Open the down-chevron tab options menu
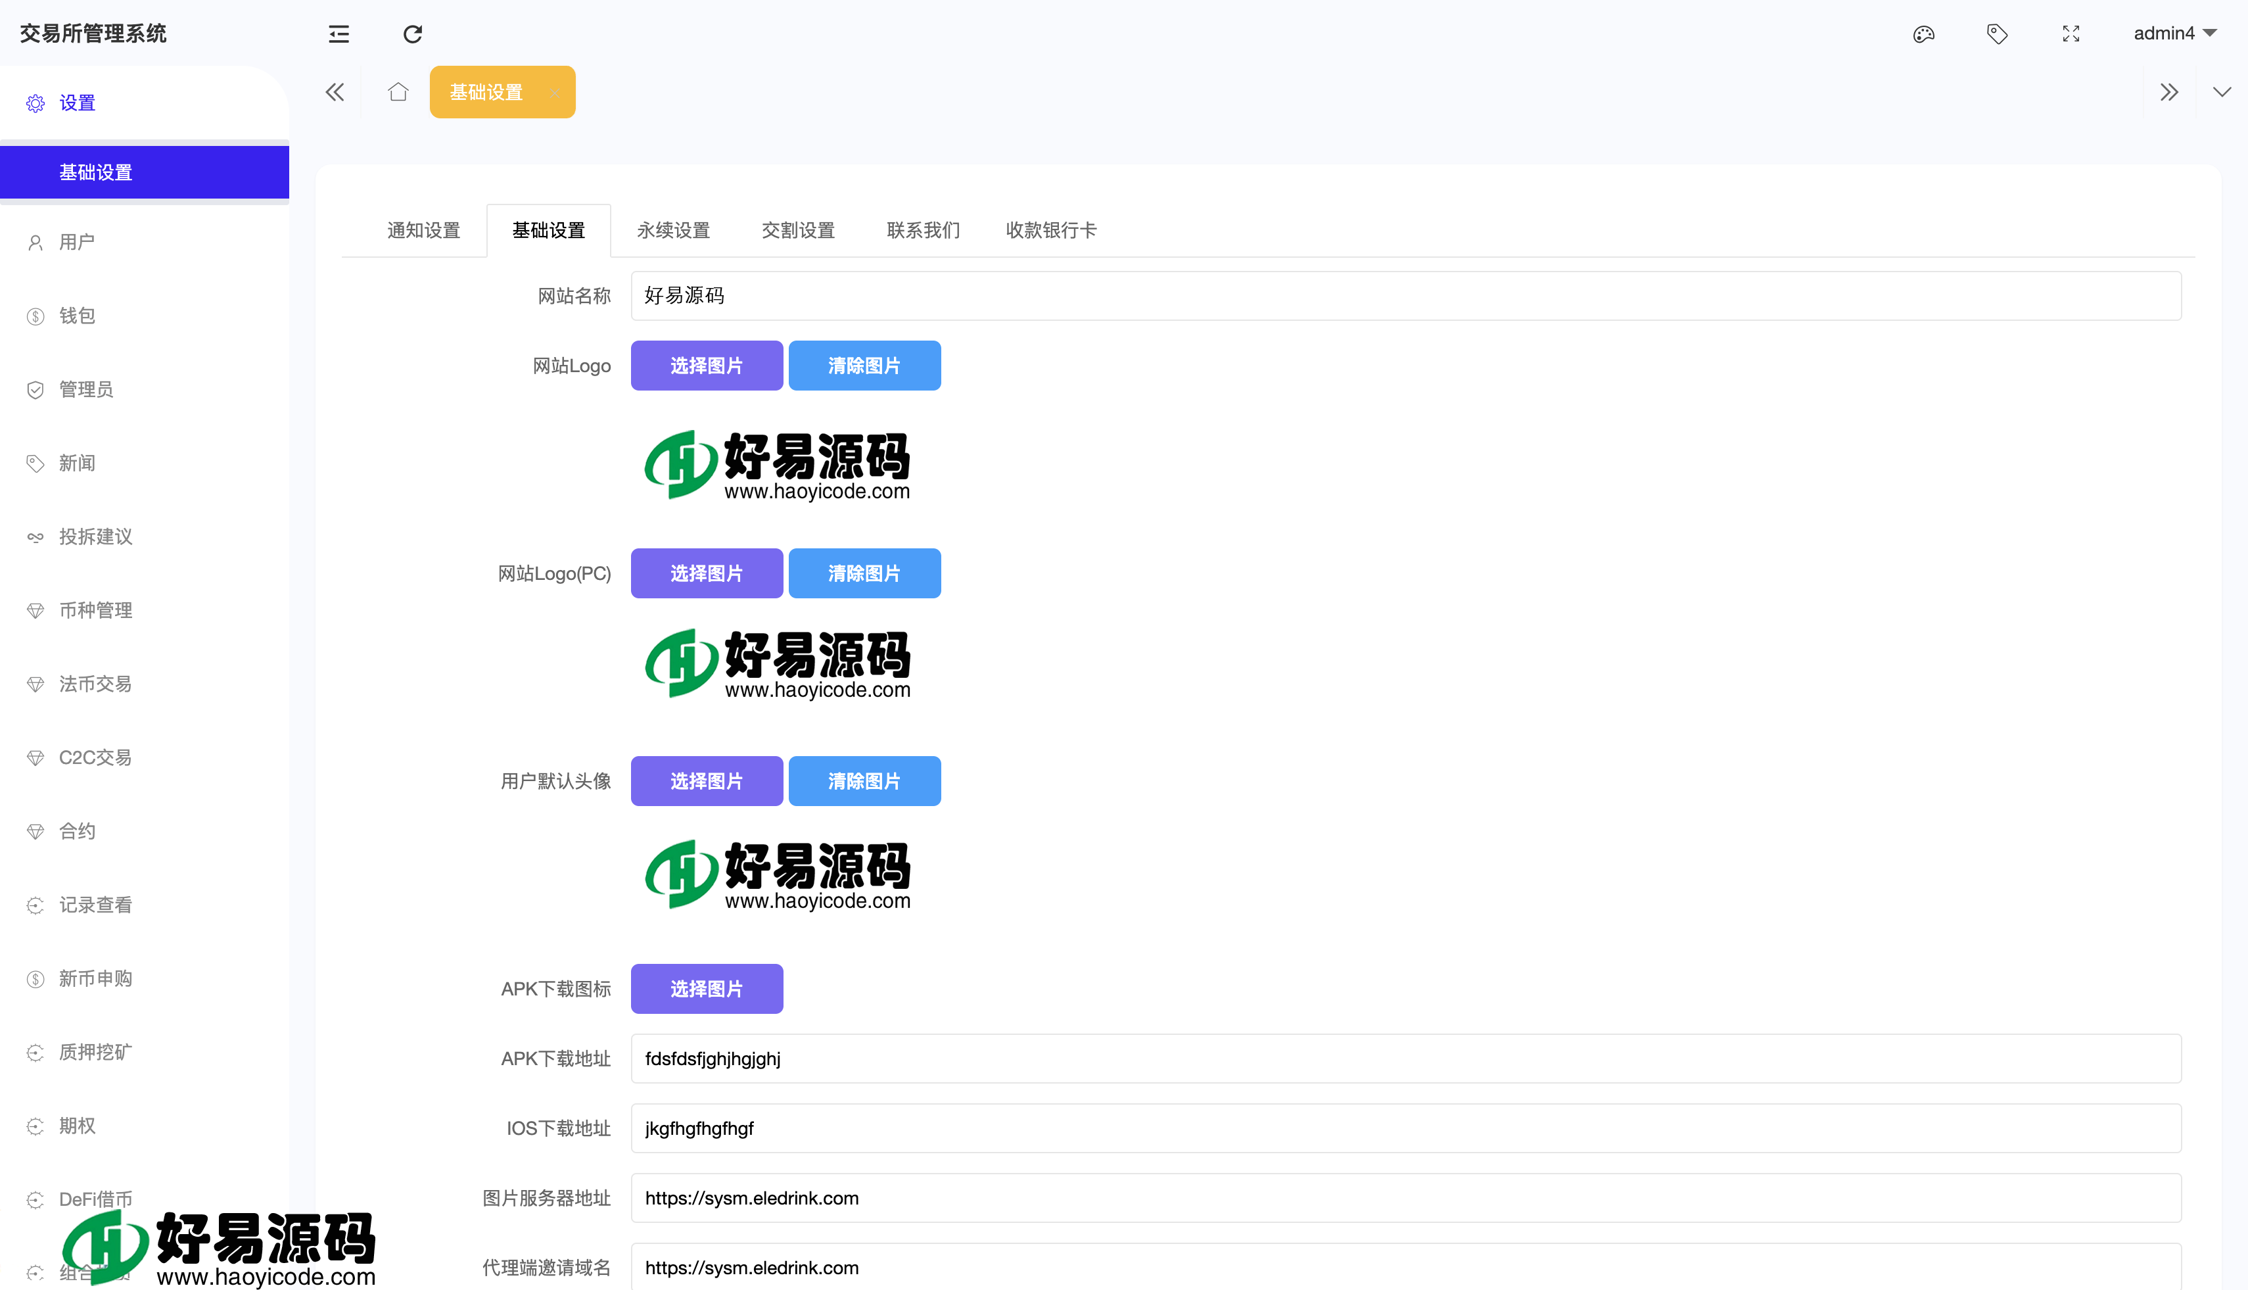The width and height of the screenshot is (2248, 1290). tap(2223, 91)
